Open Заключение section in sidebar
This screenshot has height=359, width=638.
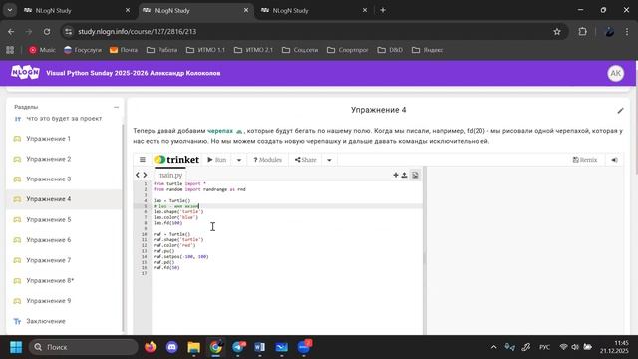[x=46, y=321]
